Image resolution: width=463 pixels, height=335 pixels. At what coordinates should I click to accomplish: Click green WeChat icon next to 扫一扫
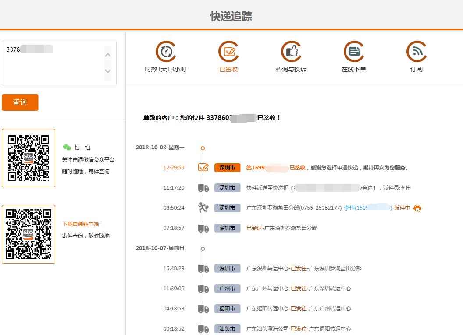pyautogui.click(x=68, y=148)
